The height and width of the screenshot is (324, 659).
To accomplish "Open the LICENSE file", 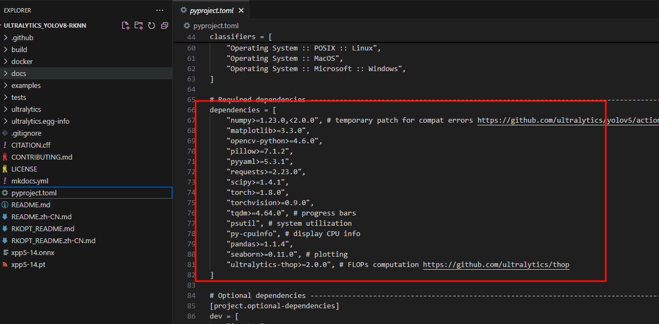I will tap(86, 169).
